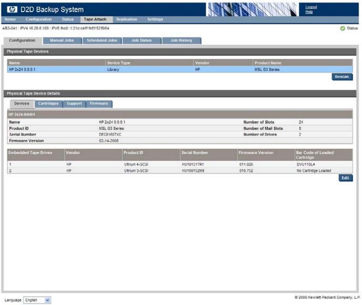
Task: Select the HP 2x24 0.0.0.1 device row
Action: pos(180,69)
